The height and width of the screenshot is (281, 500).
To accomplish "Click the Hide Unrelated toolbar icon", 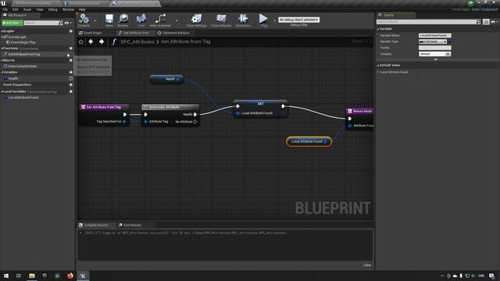I will coord(160,20).
